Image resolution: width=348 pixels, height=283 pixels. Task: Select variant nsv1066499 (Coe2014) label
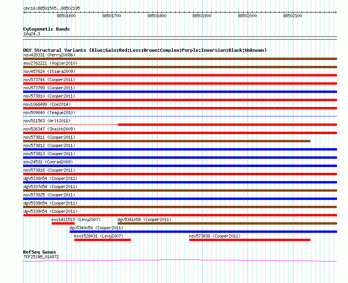47,104
